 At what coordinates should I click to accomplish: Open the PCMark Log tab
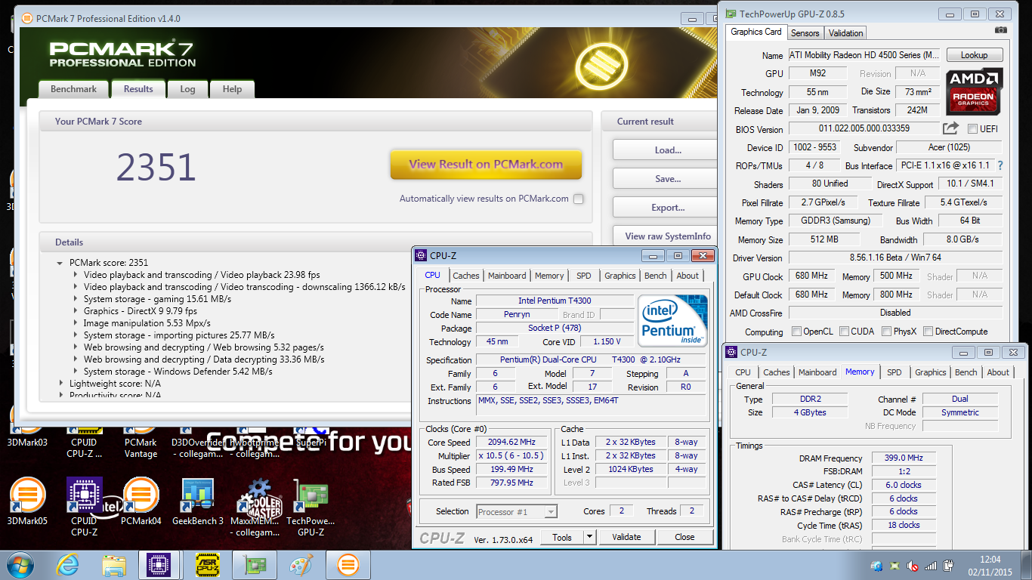tap(187, 89)
